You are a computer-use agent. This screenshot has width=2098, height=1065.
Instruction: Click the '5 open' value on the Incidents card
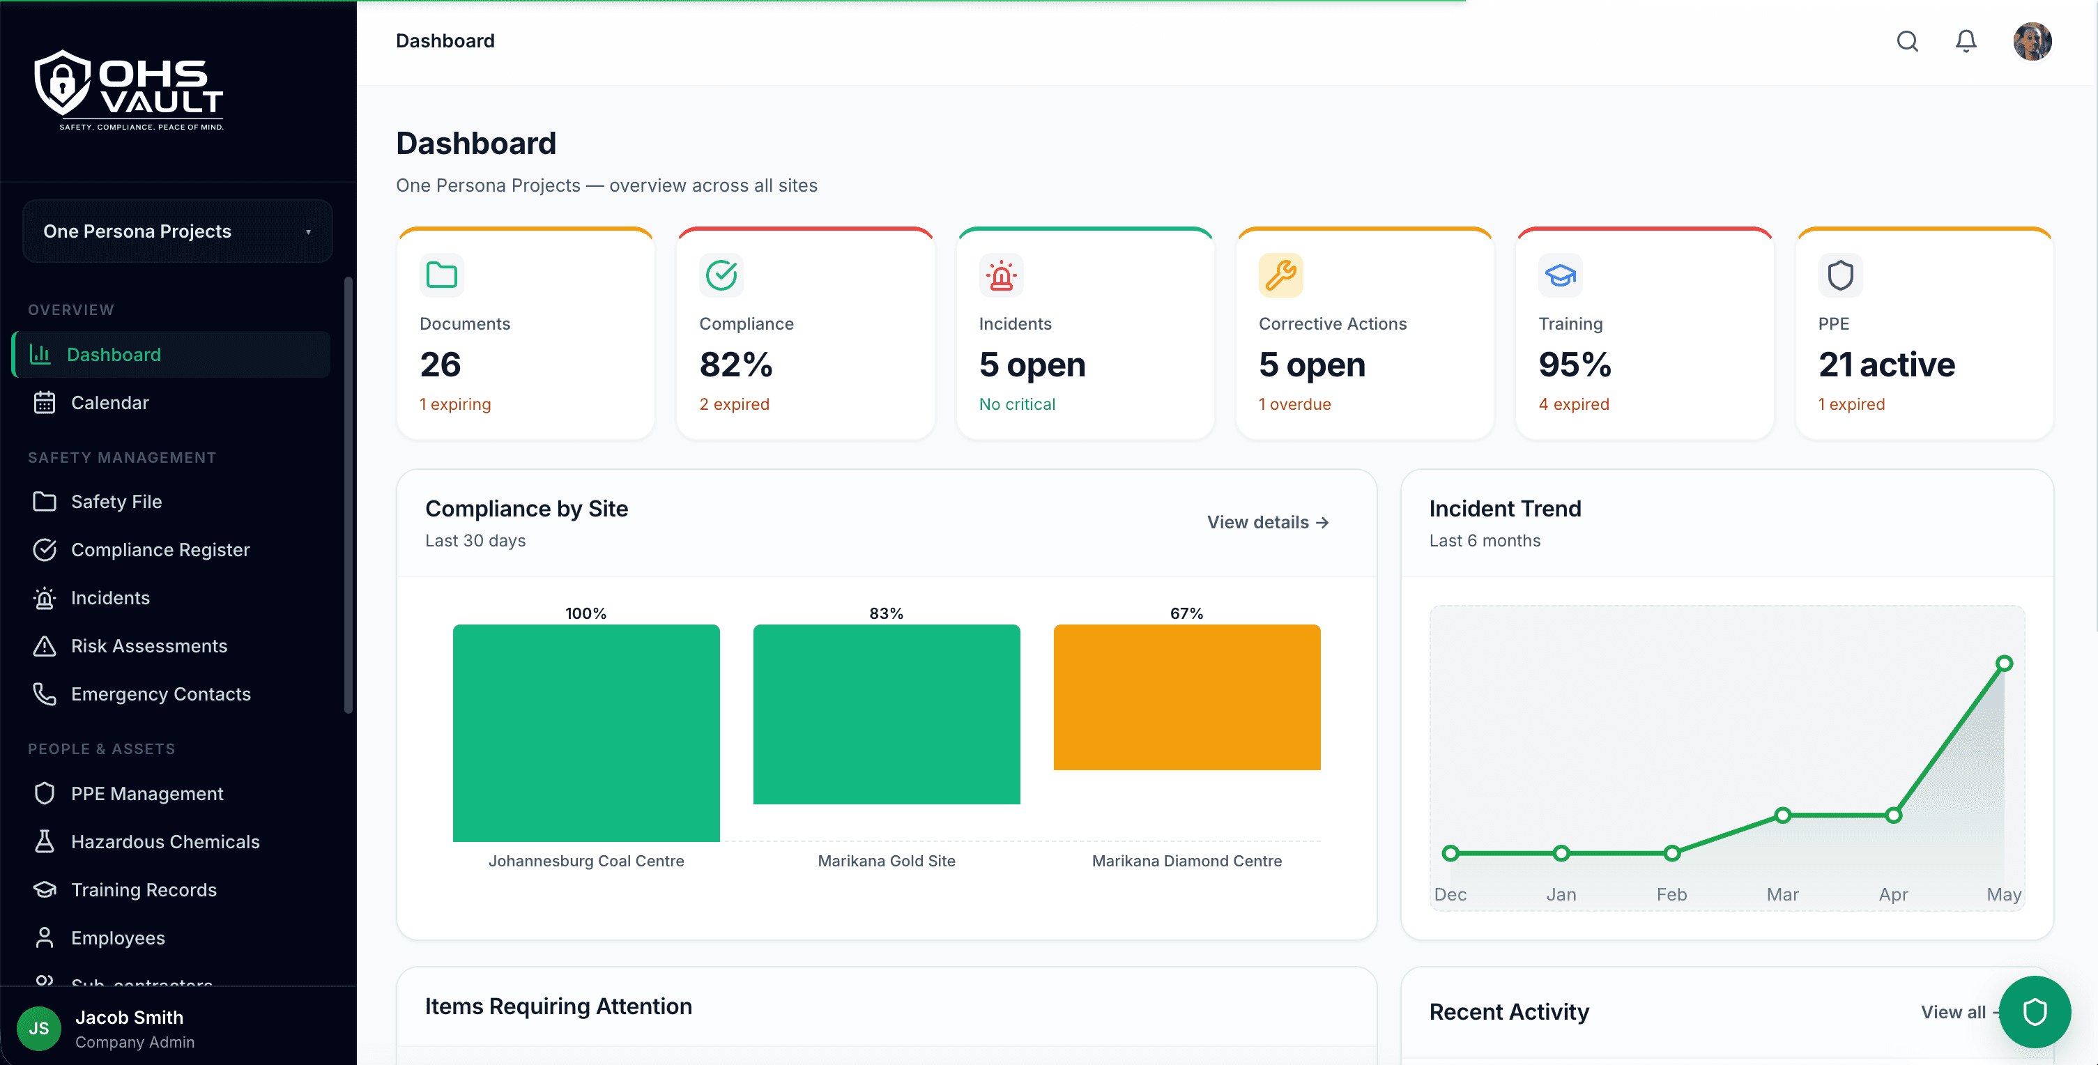point(1033,365)
